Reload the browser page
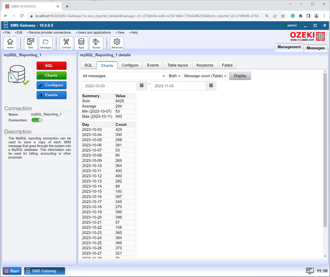 tap(21, 16)
